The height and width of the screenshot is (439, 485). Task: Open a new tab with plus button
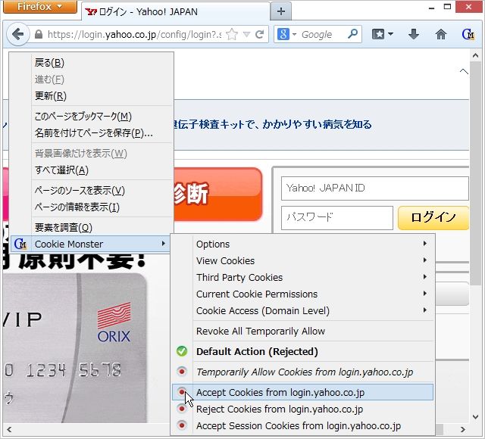281,11
